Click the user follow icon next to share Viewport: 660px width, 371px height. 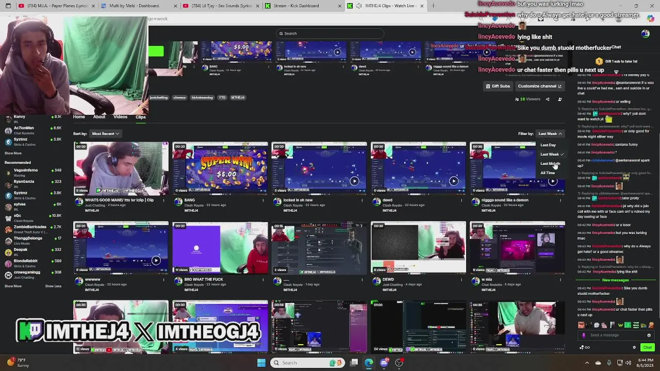point(560,99)
